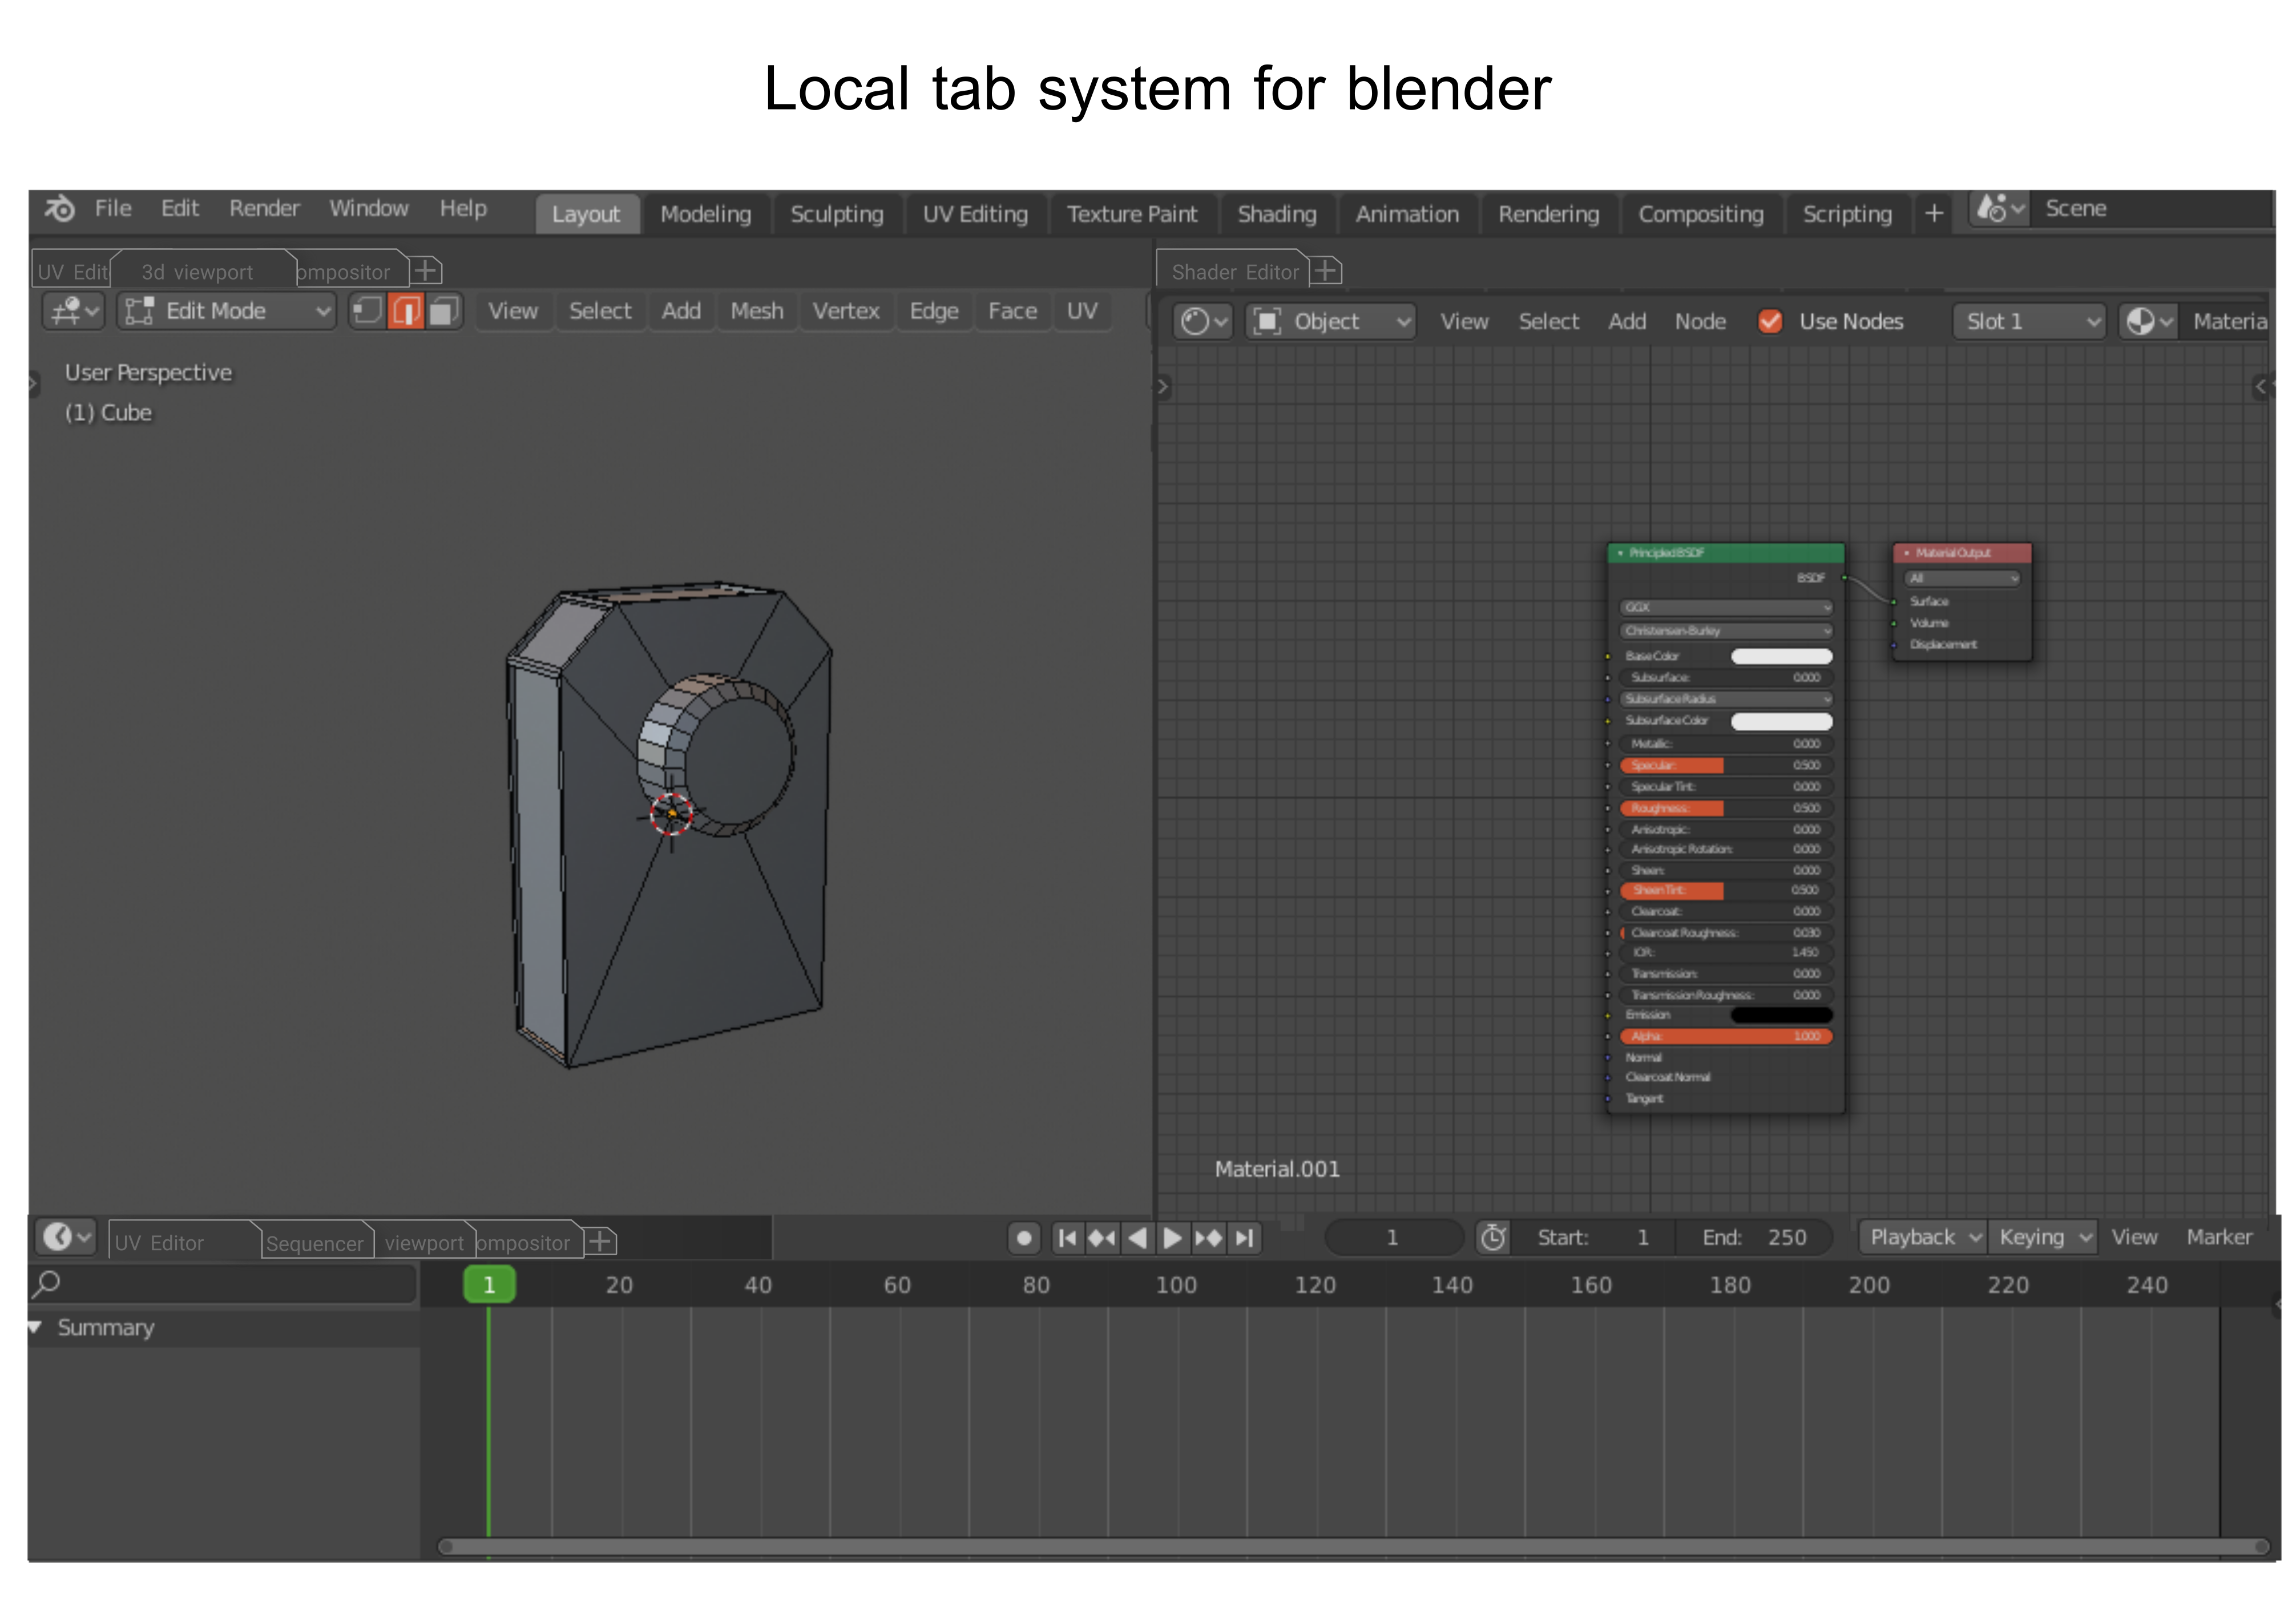2296x1621 pixels.
Task: Click the timer sync icon near Start
Action: pos(1493,1237)
